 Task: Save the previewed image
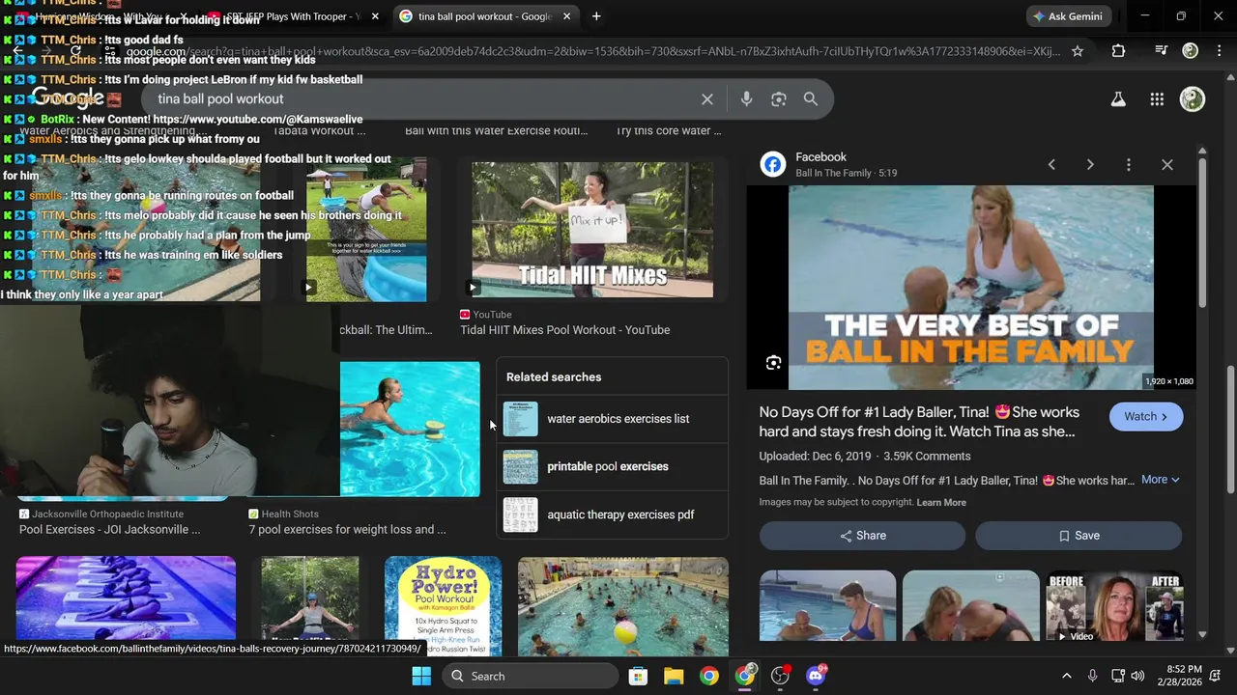[1079, 536]
